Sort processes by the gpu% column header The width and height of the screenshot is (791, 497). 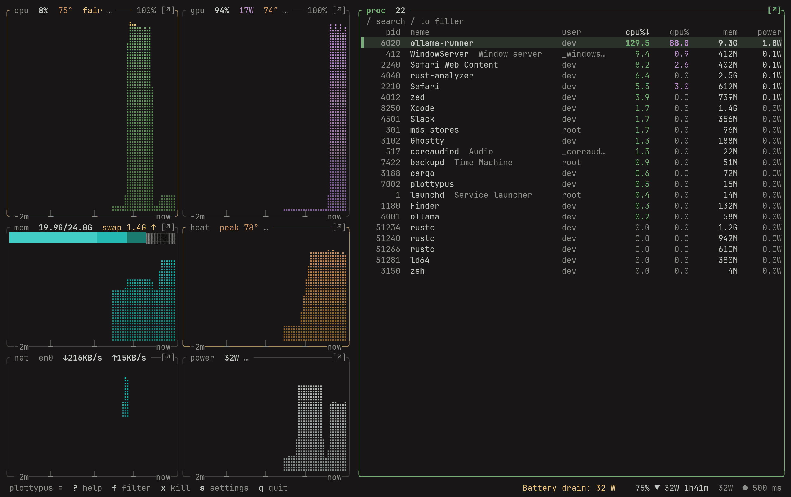click(x=679, y=32)
